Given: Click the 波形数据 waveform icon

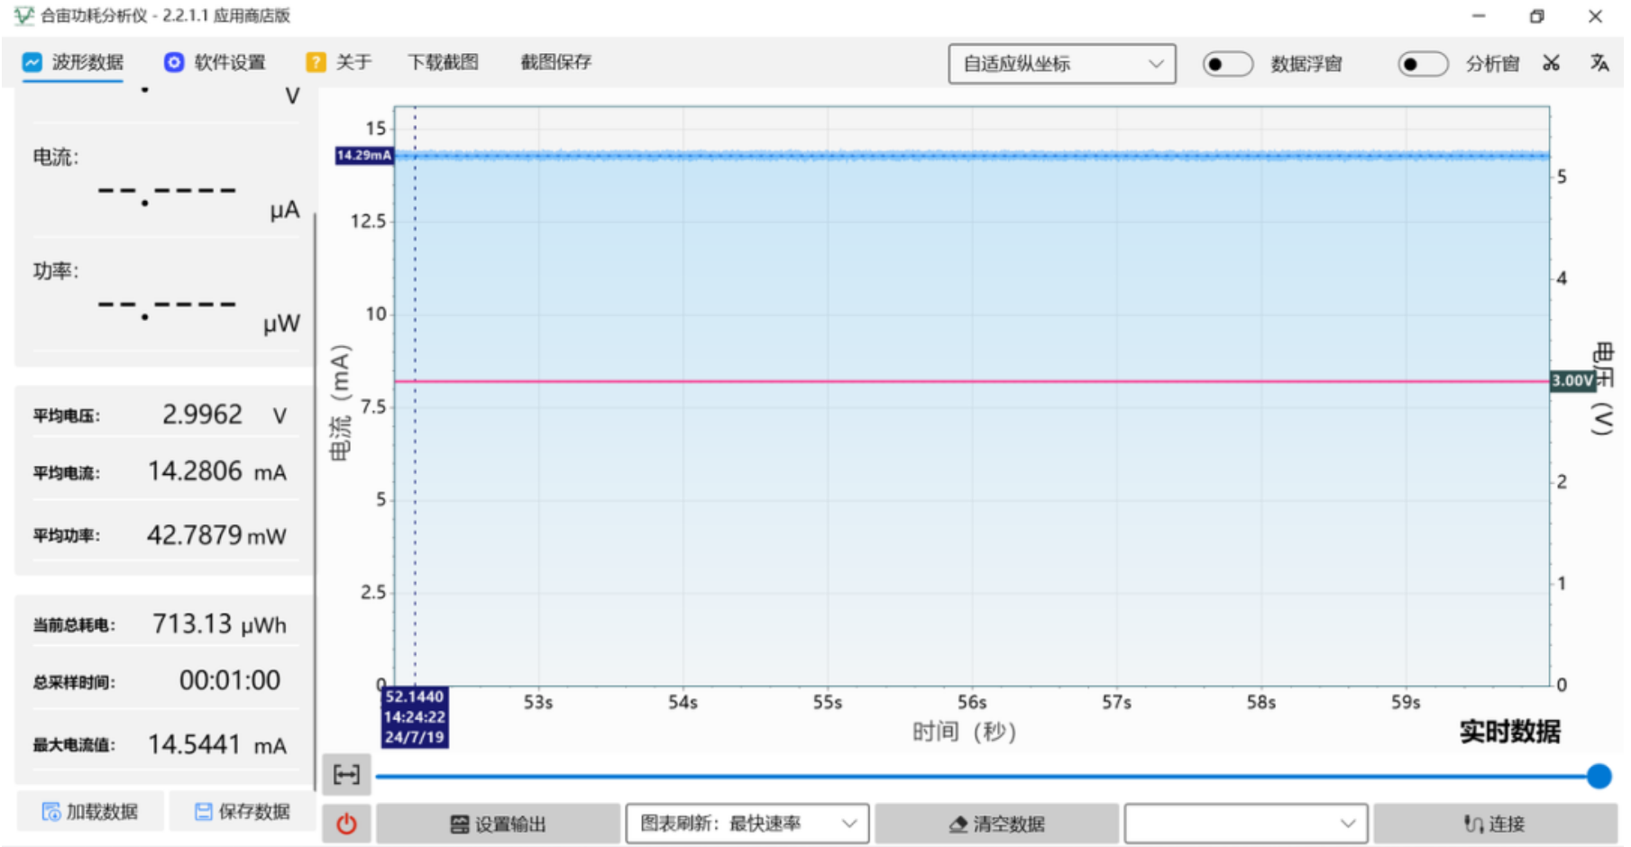Looking at the screenshot, I should (32, 62).
